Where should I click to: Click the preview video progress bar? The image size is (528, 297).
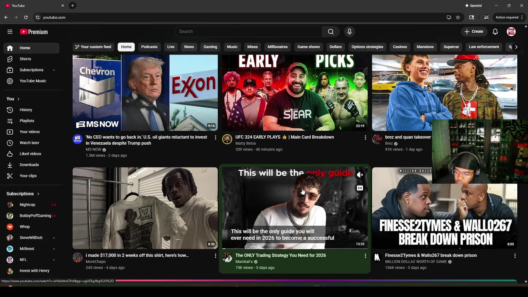(295, 249)
